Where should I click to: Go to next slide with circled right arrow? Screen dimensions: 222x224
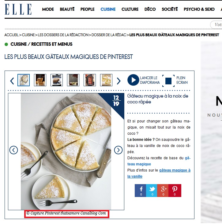[118, 150]
